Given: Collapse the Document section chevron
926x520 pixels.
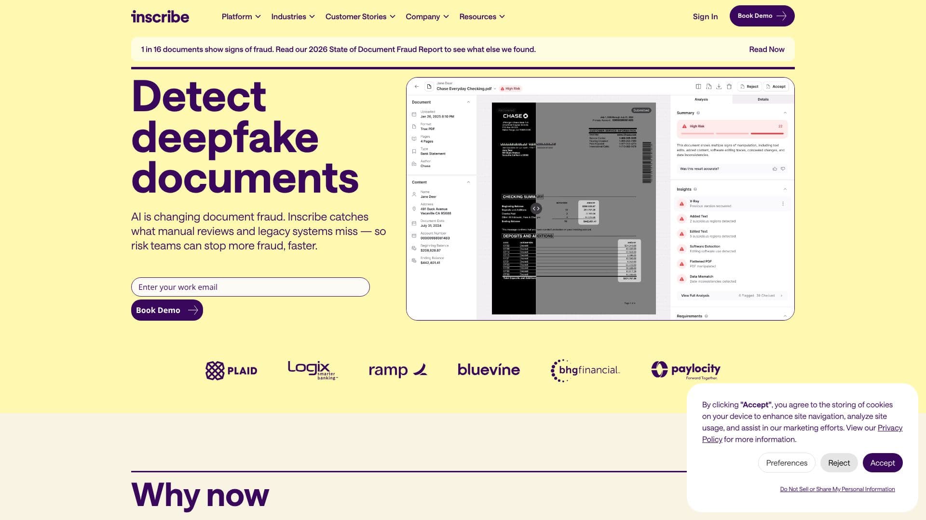Looking at the screenshot, I should pyautogui.click(x=468, y=102).
